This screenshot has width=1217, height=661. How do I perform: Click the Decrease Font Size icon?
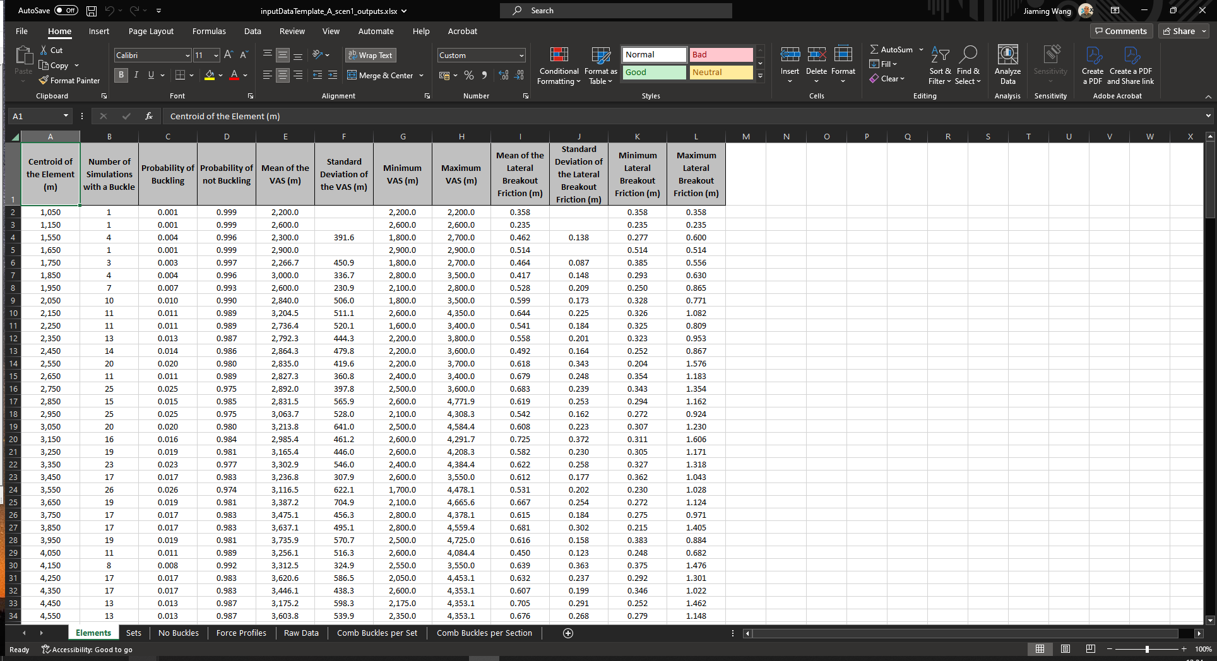point(244,55)
